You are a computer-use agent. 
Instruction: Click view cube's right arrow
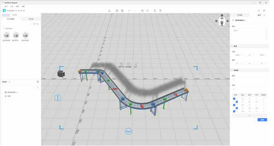[x=228, y=21]
